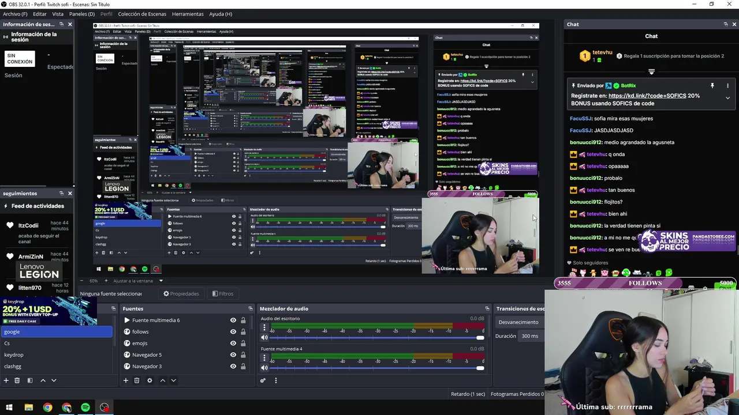The image size is (739, 415).
Task: Open the Paneles menu
Action: tap(82, 14)
